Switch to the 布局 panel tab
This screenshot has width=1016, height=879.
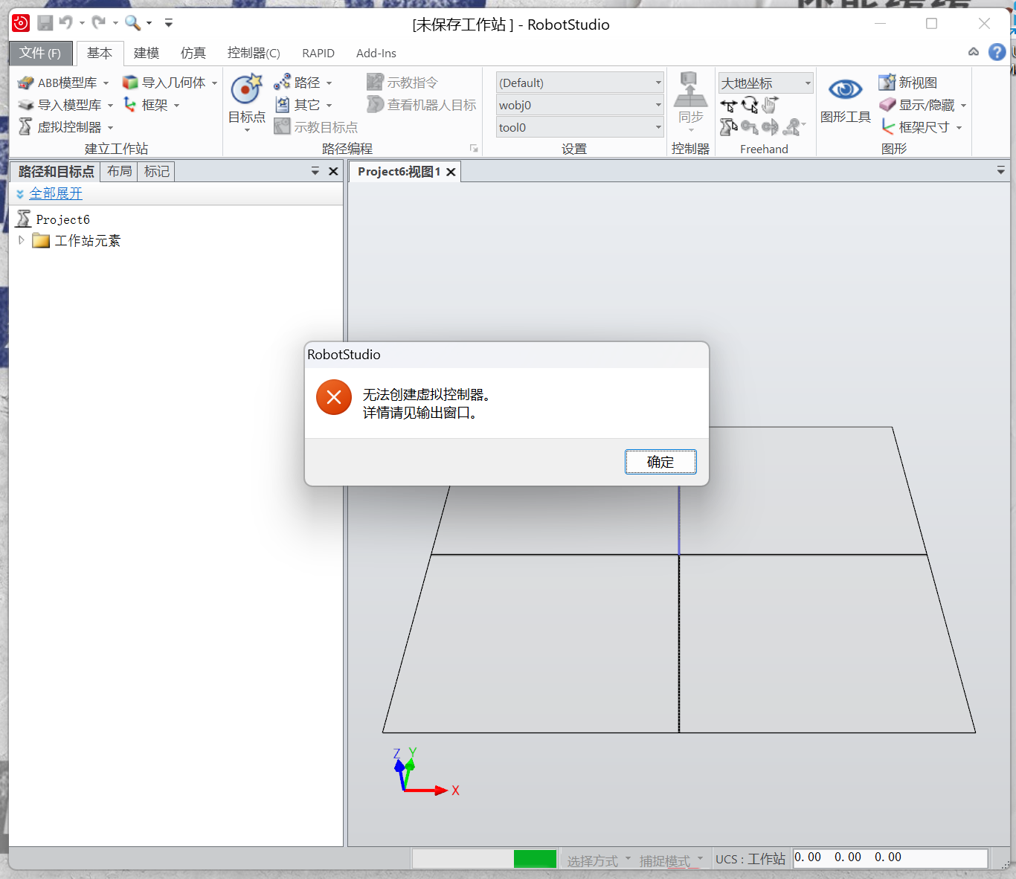(119, 172)
